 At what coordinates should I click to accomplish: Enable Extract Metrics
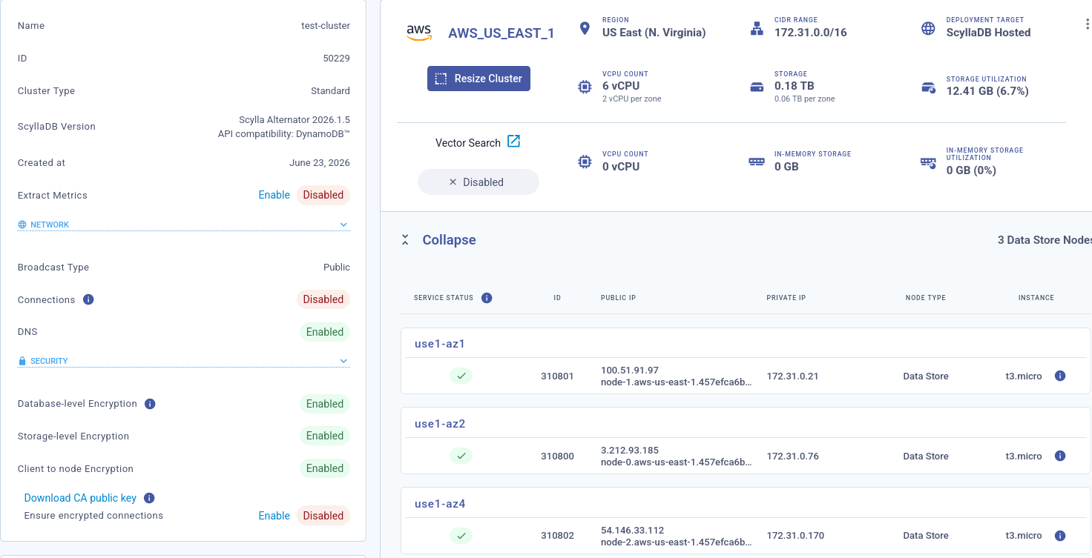[274, 195]
